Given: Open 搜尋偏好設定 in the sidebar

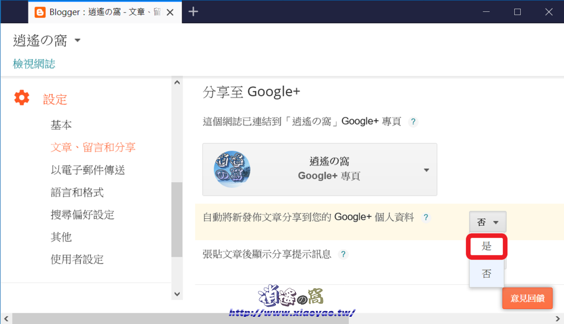Looking at the screenshot, I should coord(83,215).
